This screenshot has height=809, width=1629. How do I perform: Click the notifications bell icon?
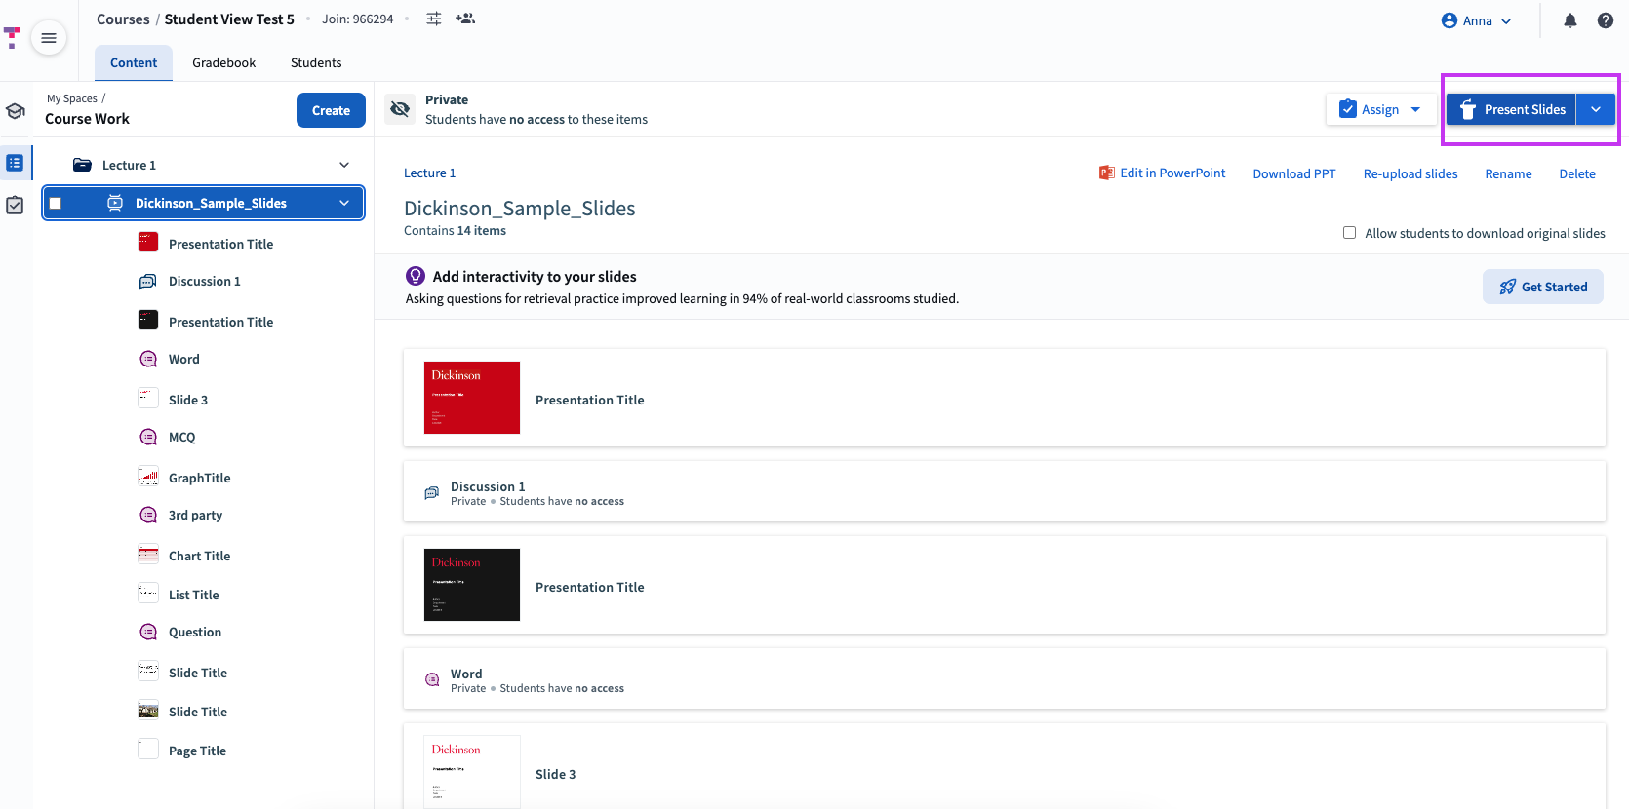[1569, 20]
